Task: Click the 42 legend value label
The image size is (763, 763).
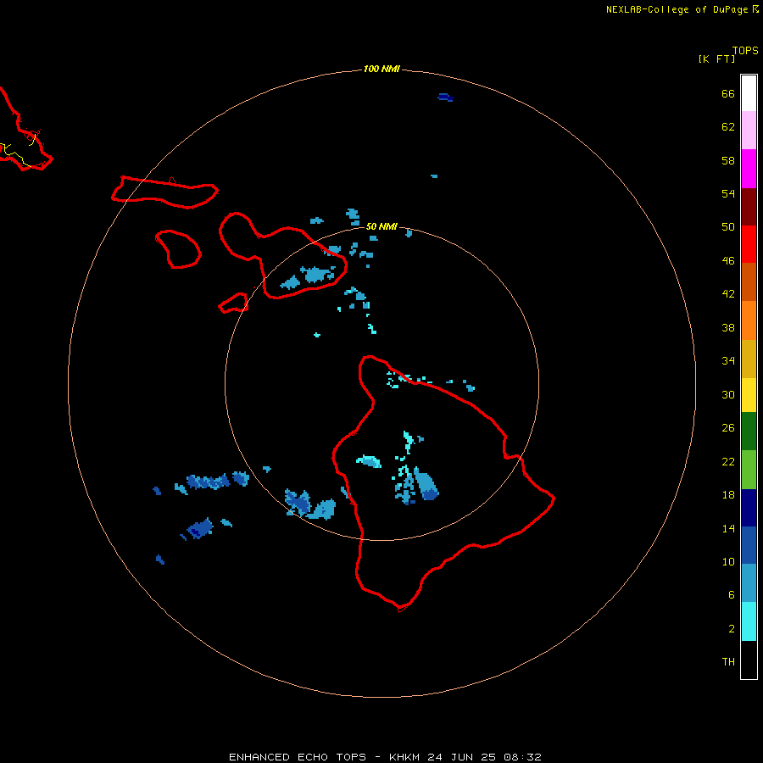Action: pos(728,294)
